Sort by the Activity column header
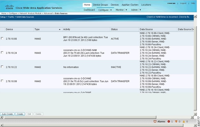Image resolution: width=200 pixels, height=127 pixels. coord(86,29)
